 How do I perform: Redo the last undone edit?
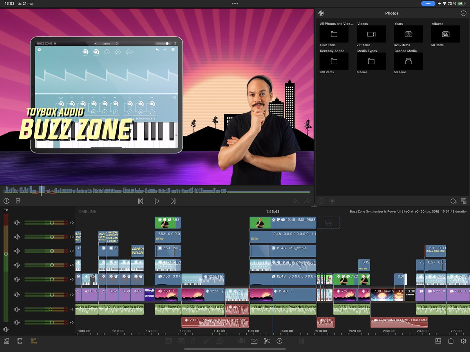point(307,201)
